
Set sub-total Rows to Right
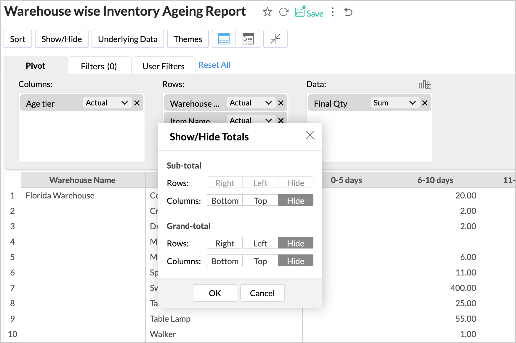click(x=225, y=183)
